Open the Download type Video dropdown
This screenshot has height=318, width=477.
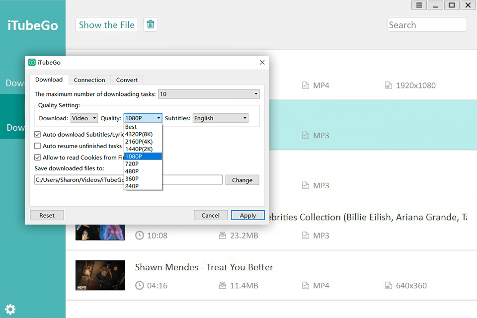[84, 118]
